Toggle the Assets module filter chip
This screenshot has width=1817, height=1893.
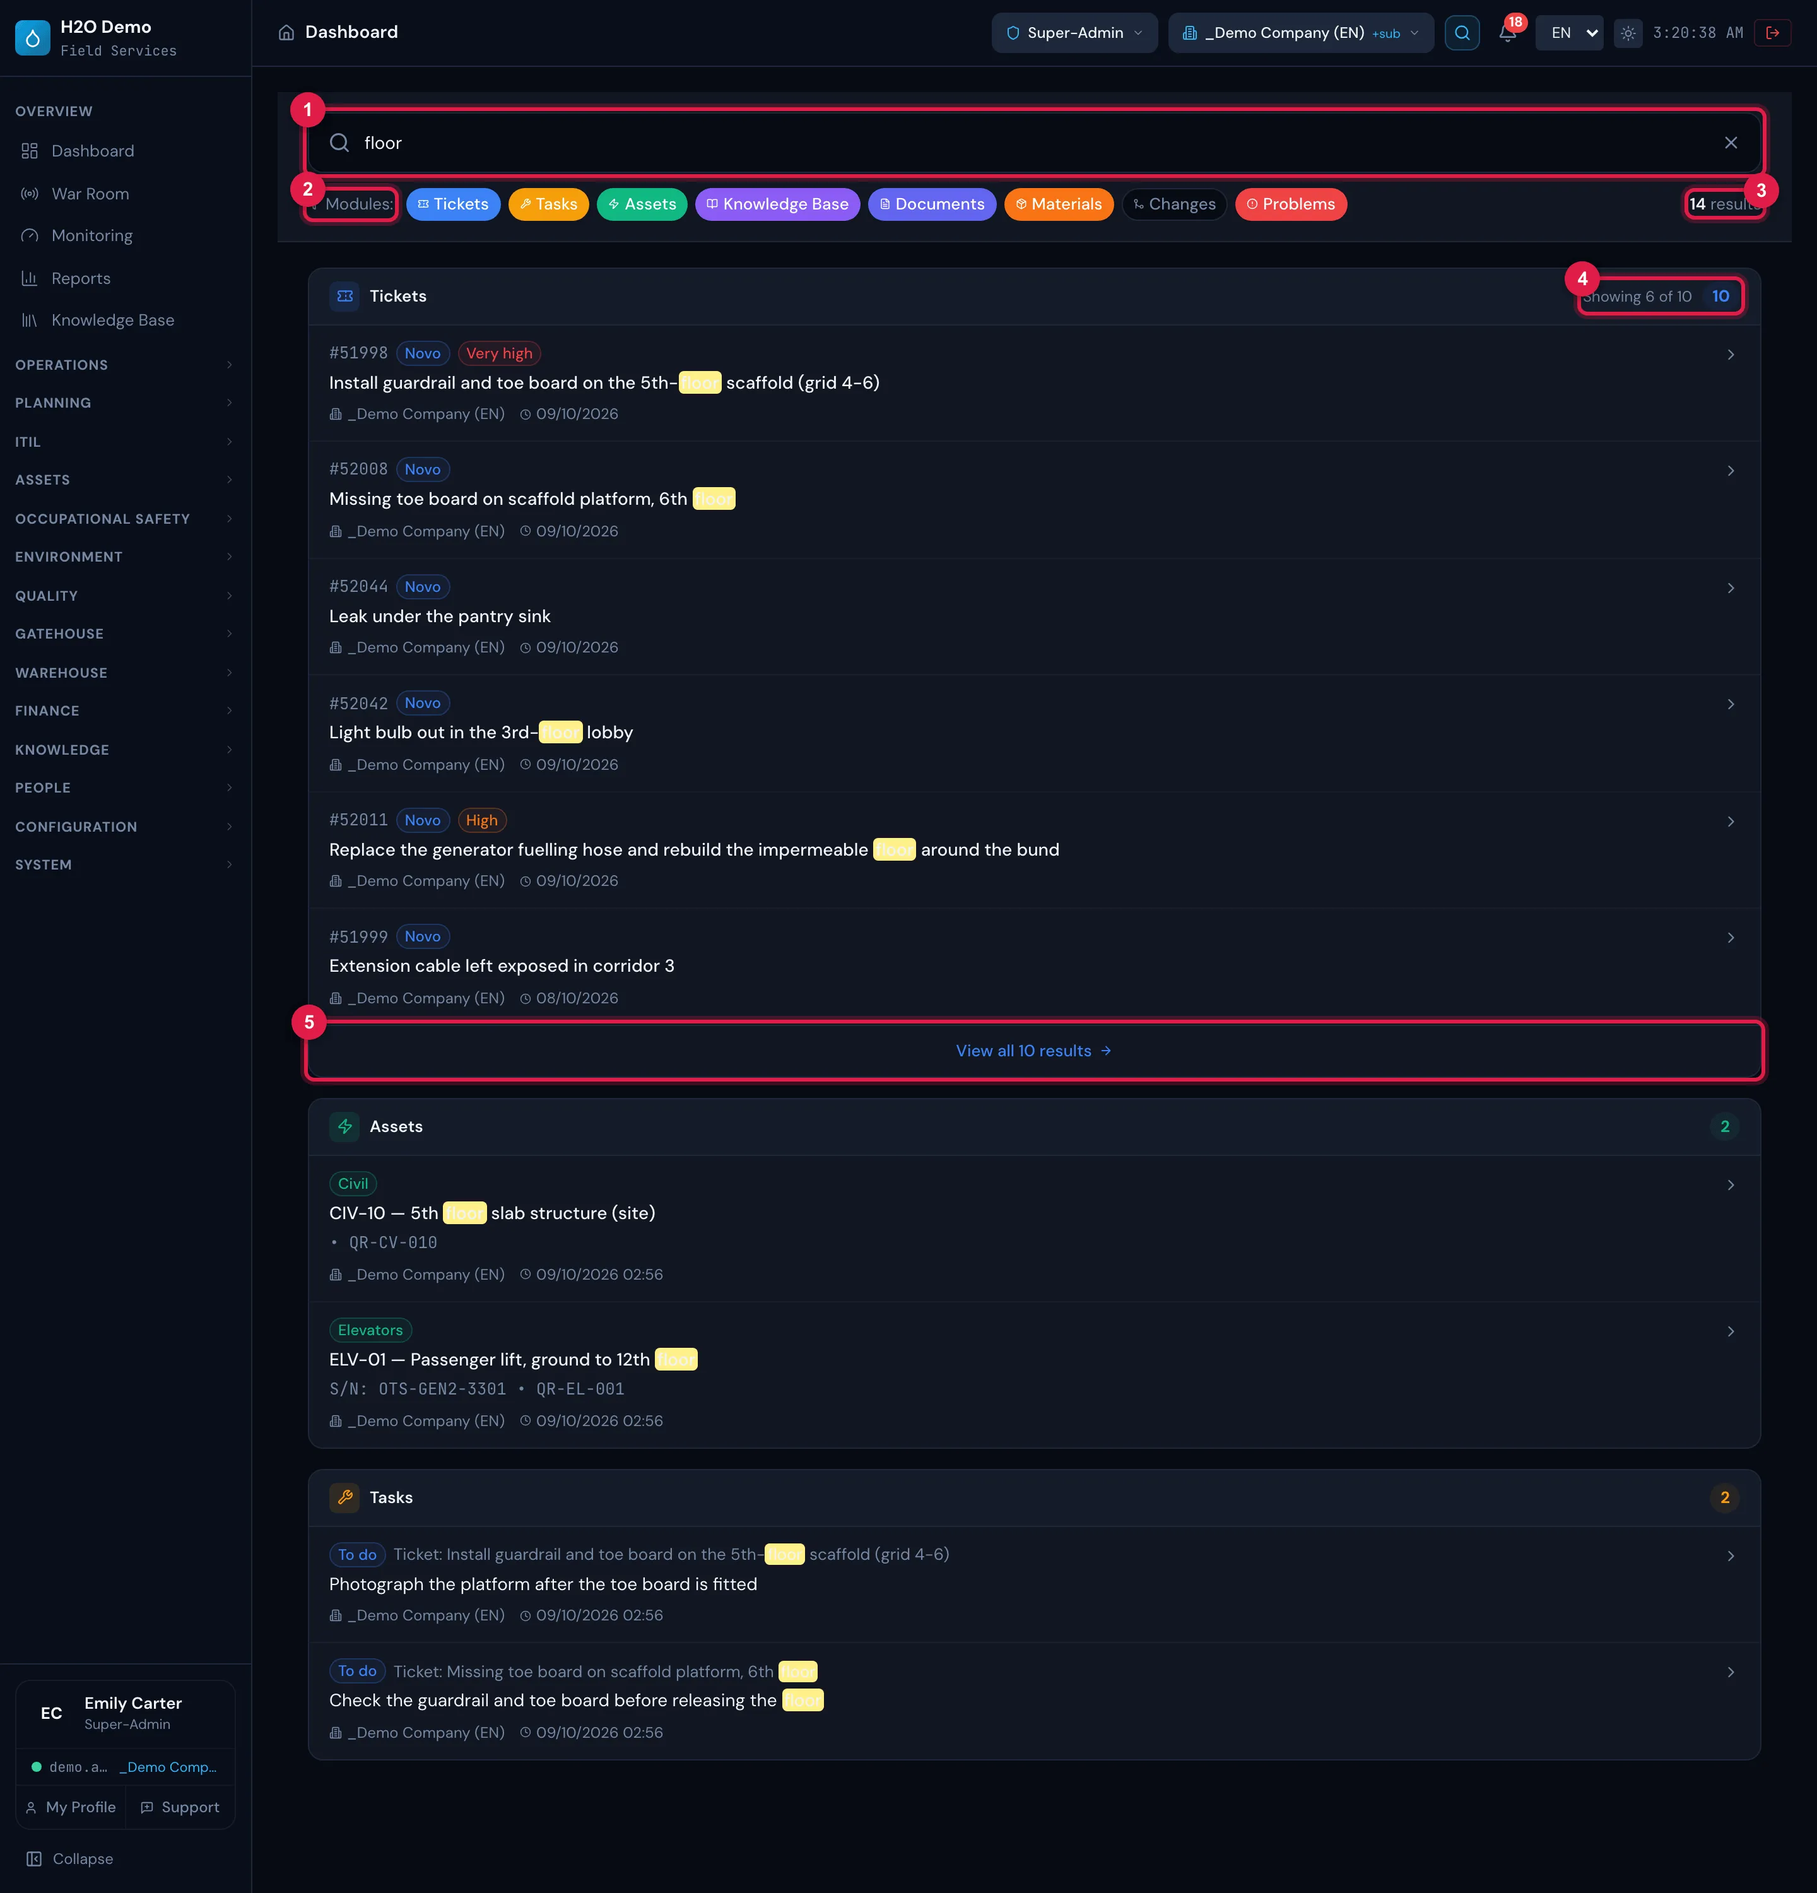coord(642,204)
